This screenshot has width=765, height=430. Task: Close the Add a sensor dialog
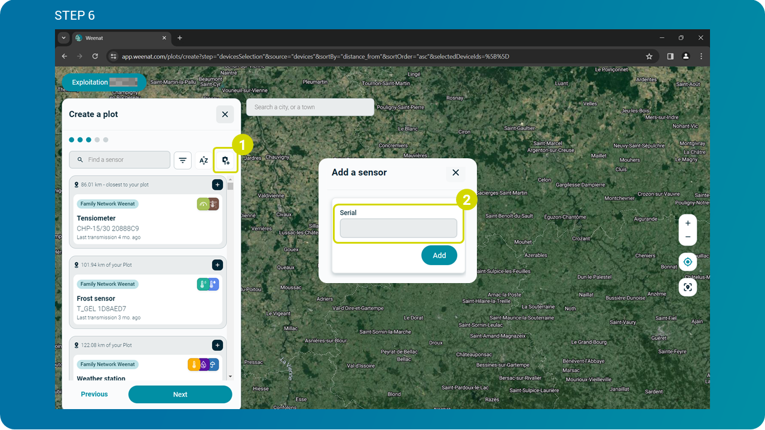point(455,172)
